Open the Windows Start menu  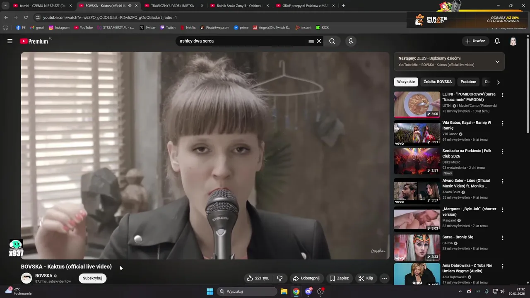[x=210, y=291]
